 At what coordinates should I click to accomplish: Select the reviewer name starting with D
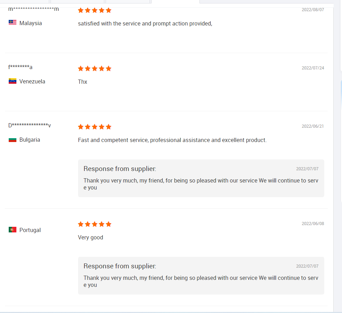(x=30, y=126)
